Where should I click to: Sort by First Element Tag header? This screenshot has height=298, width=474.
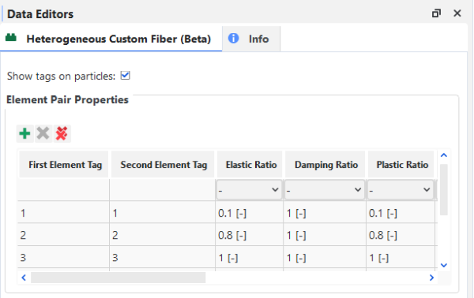[64, 165]
